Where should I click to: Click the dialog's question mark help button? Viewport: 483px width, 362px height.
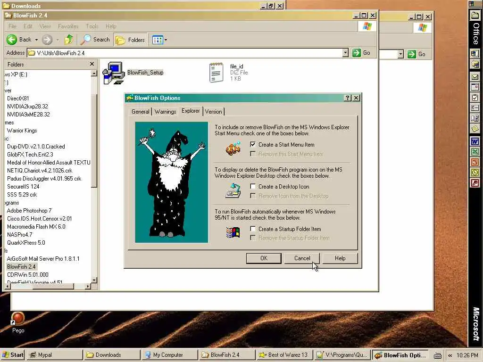pyautogui.click(x=348, y=98)
